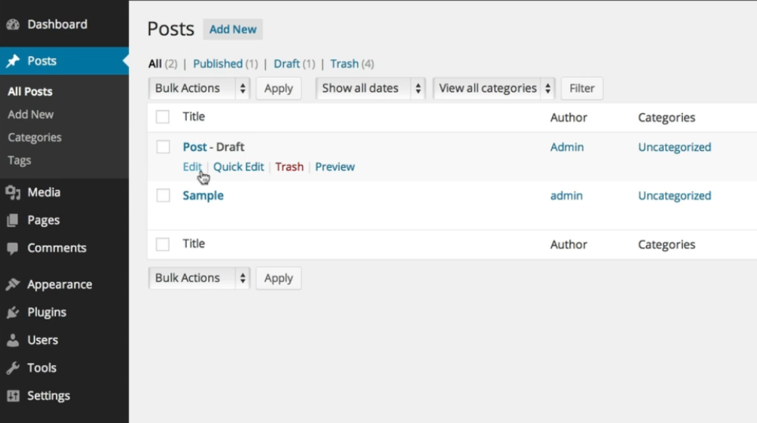Image resolution: width=757 pixels, height=423 pixels.
Task: Filter posts by the Trash tab
Action: [344, 64]
